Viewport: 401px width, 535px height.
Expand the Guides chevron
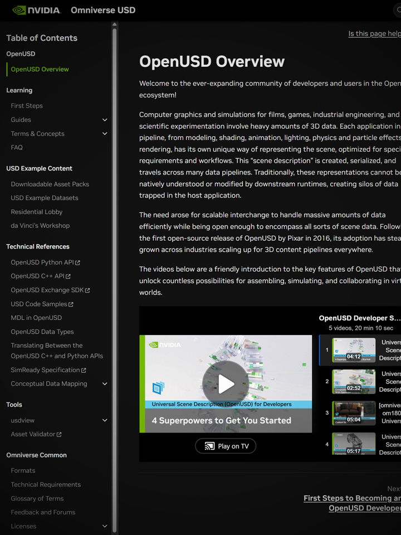pyautogui.click(x=105, y=120)
